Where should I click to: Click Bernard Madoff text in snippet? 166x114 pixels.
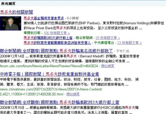tap(92, 56)
